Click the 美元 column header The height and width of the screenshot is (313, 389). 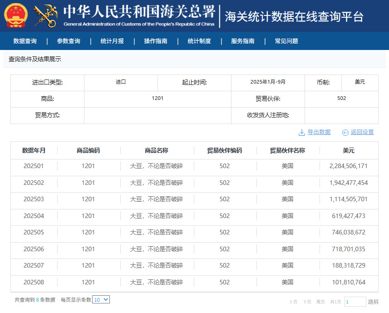coord(348,150)
